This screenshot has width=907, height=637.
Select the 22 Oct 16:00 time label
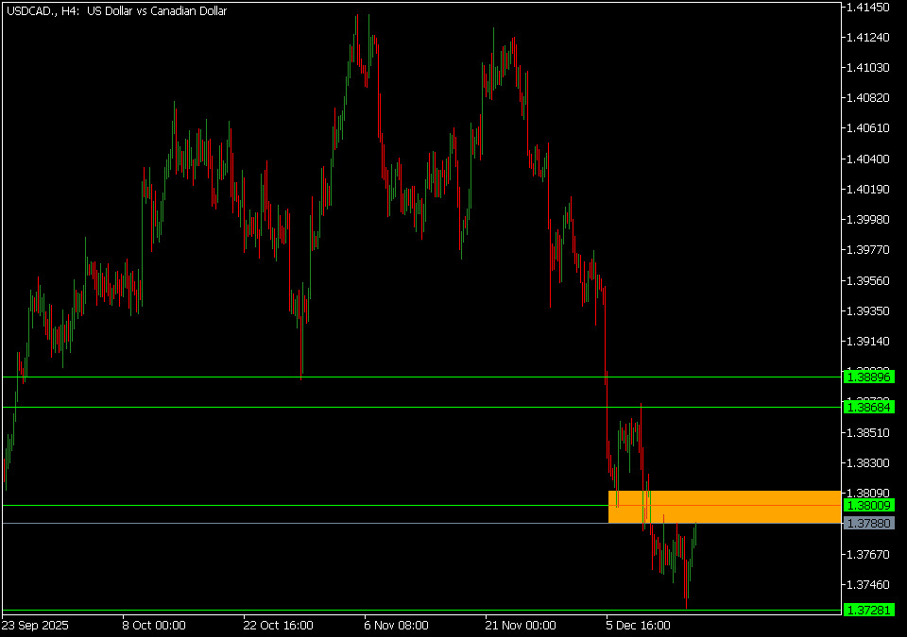click(278, 625)
